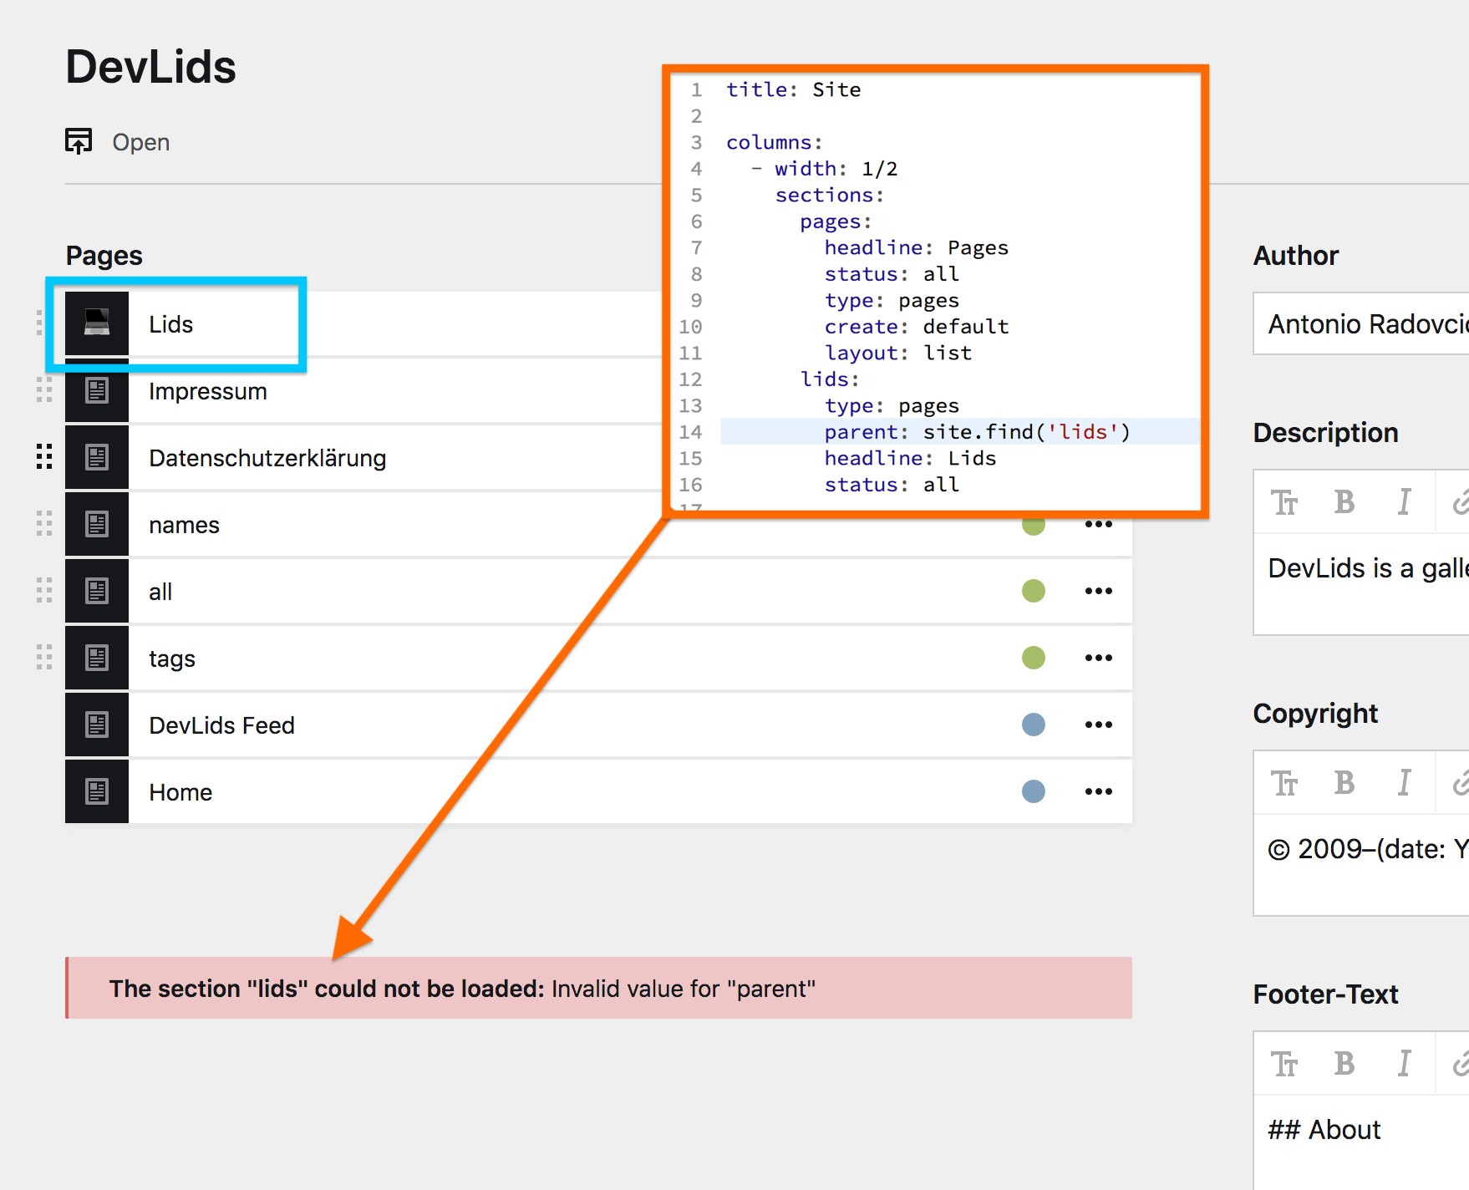The image size is (1469, 1190).
Task: Open the Datenschutzerklärung page
Action: point(267,458)
